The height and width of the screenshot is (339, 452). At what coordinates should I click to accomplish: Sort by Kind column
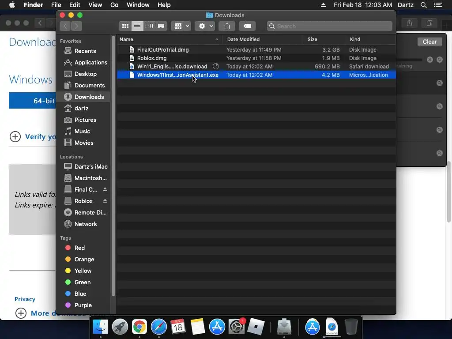(370, 39)
